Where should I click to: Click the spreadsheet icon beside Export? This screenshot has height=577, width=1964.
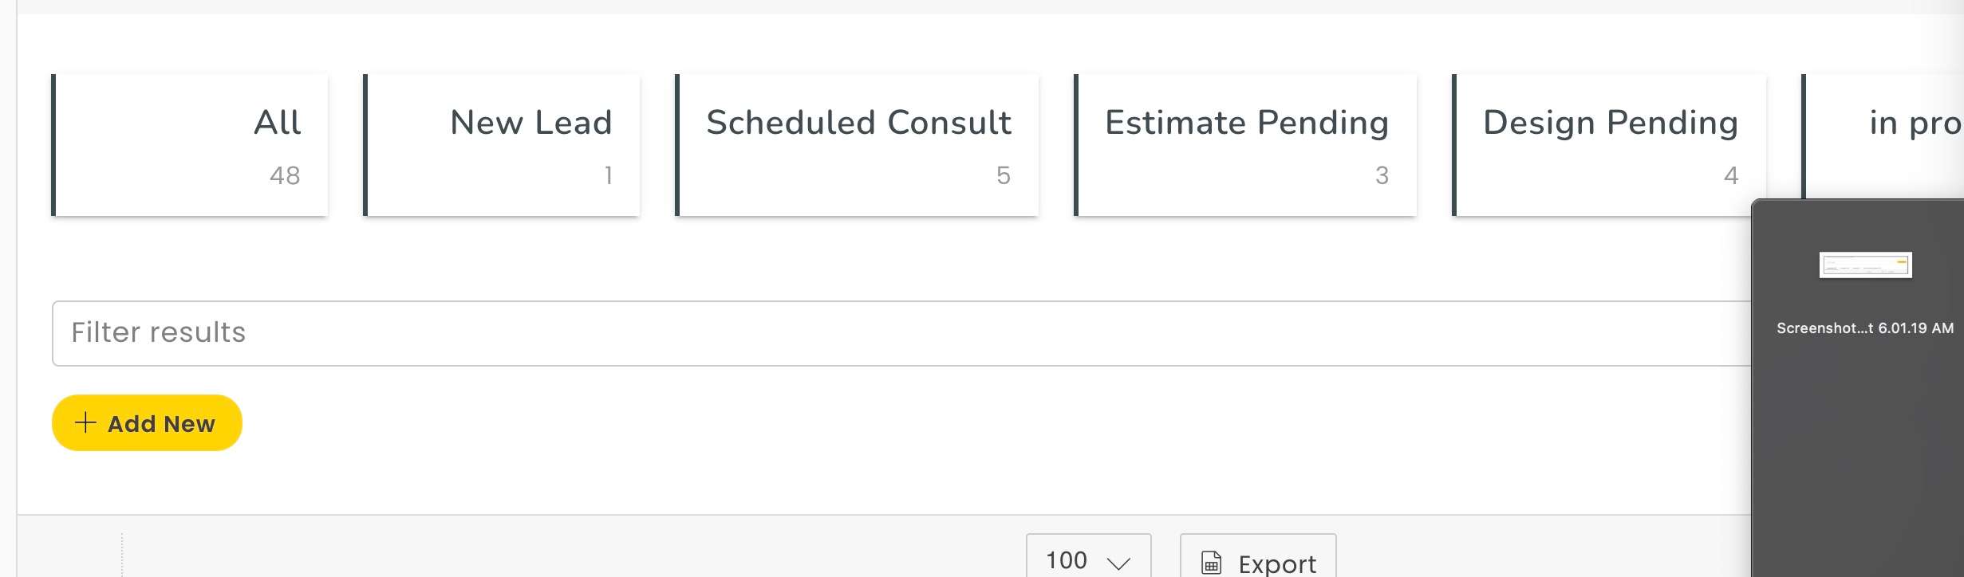tap(1211, 563)
